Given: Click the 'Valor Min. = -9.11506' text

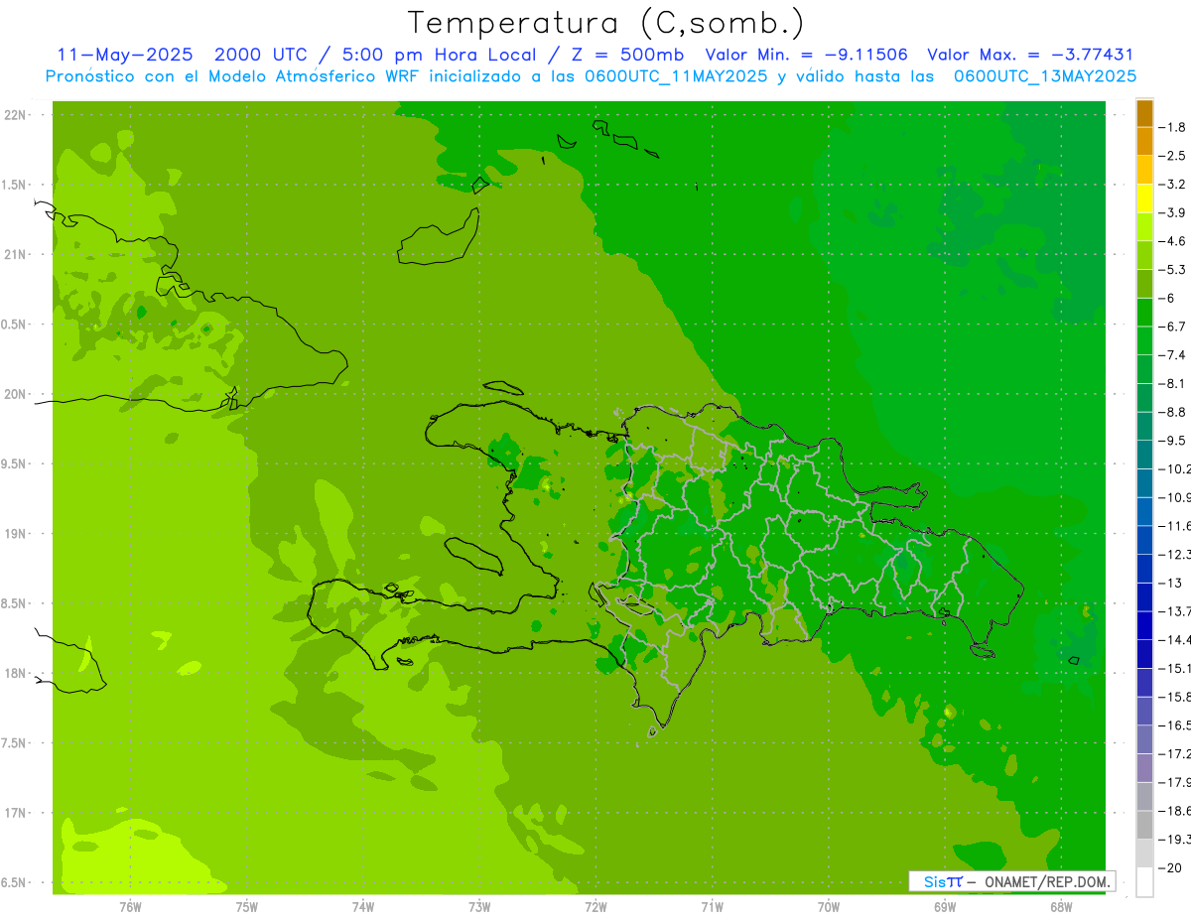Looking at the screenshot, I should click(x=805, y=55).
